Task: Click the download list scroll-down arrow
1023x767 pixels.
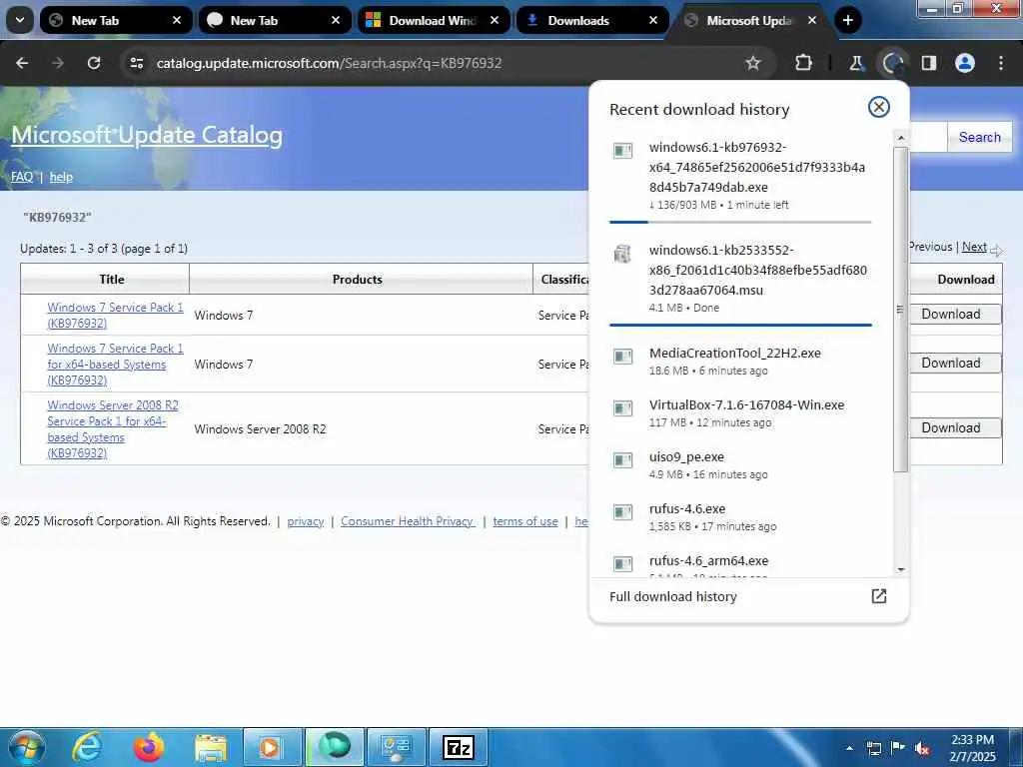Action: point(900,569)
